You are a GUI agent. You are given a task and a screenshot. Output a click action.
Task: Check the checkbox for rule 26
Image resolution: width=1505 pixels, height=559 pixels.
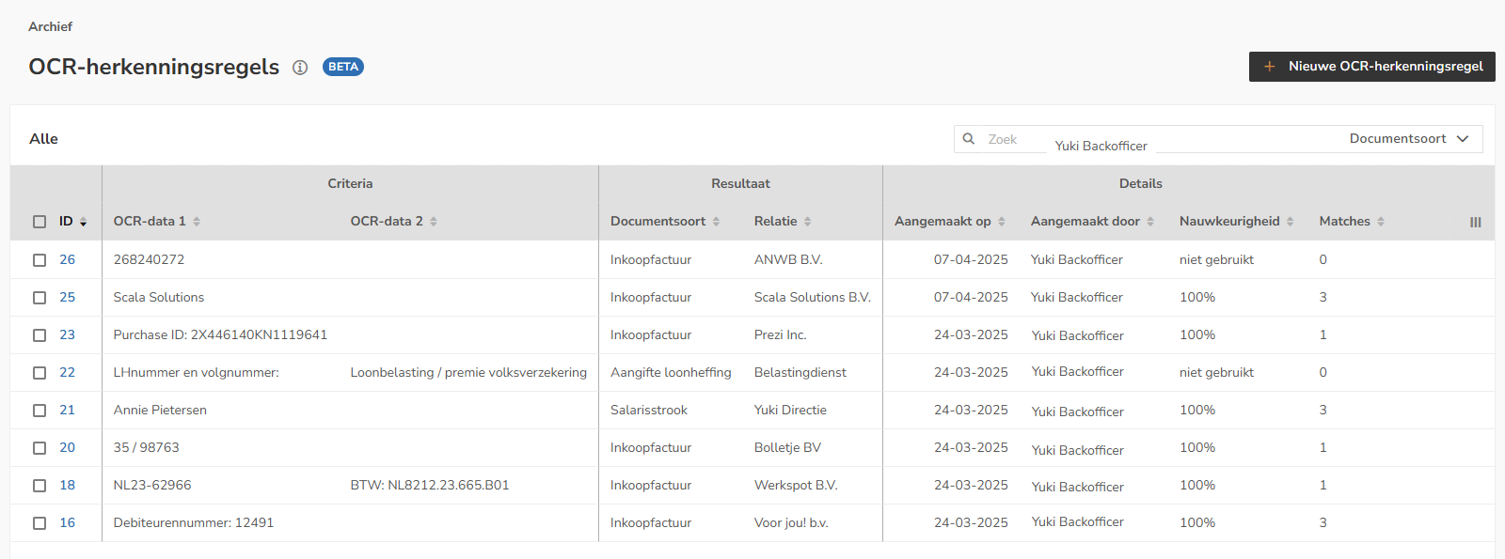pyautogui.click(x=40, y=260)
